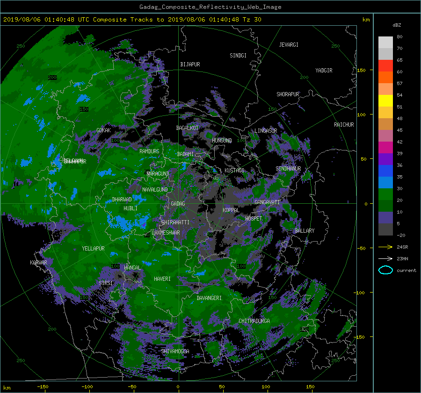Click the YADGIR city label

(324, 71)
